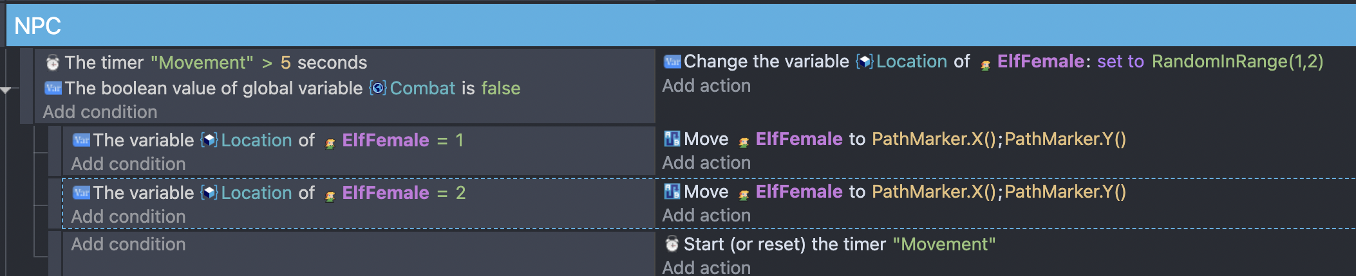Click Add action below Start timer Movement
1356x276 pixels.
pyautogui.click(x=706, y=267)
